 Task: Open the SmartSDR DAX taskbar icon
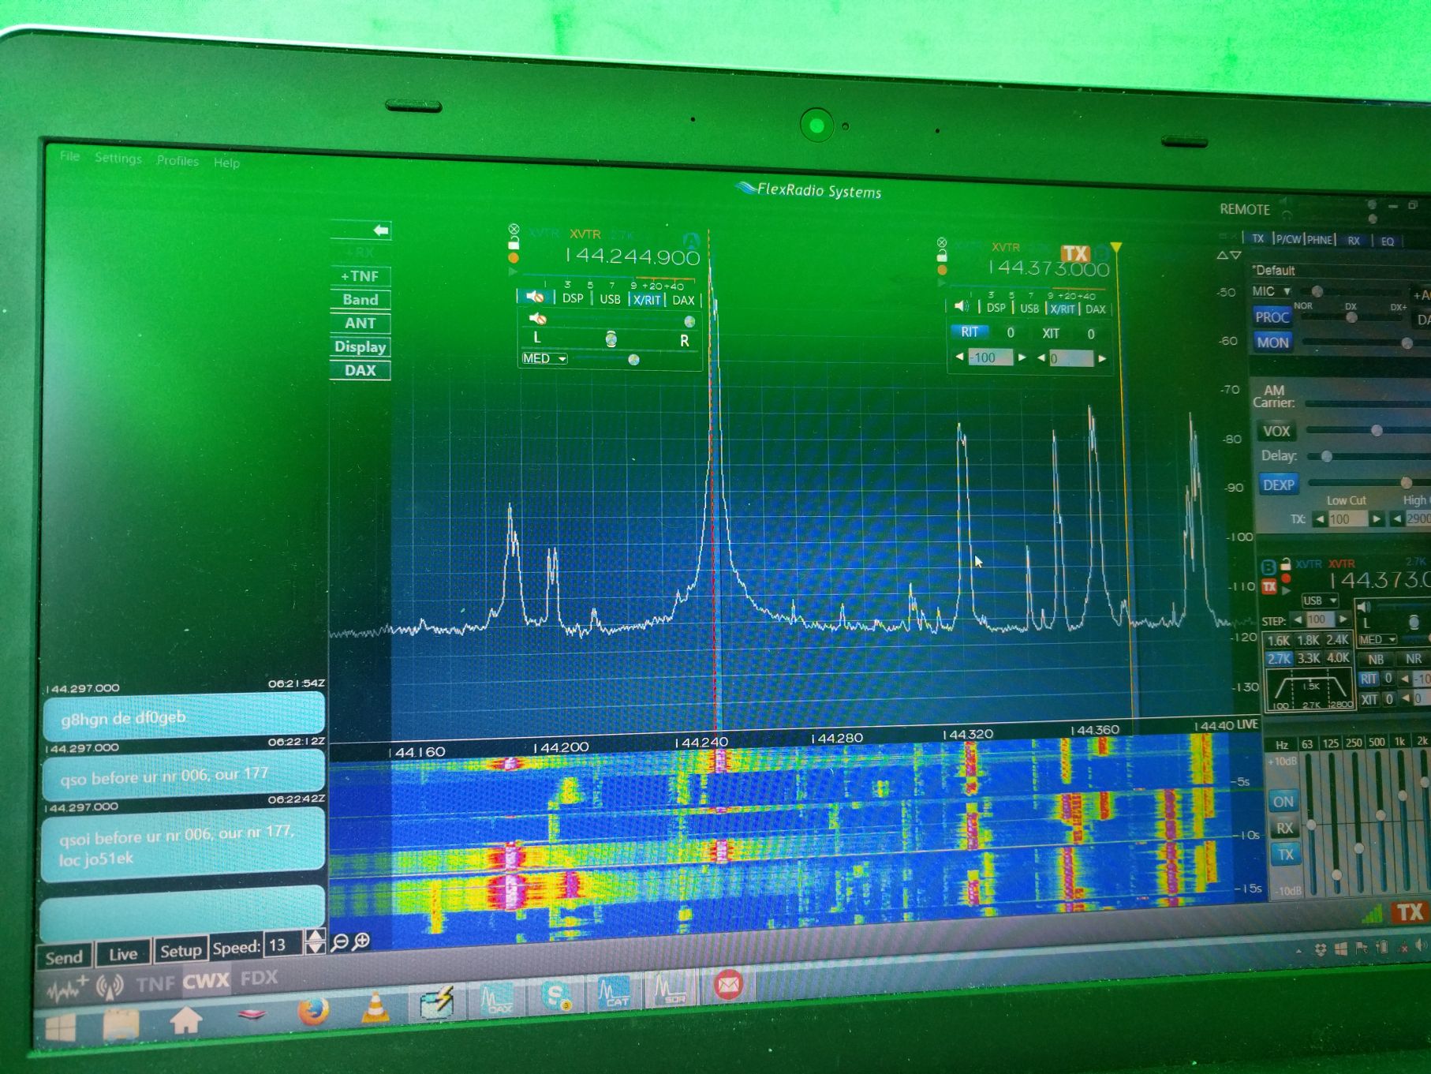tap(497, 997)
